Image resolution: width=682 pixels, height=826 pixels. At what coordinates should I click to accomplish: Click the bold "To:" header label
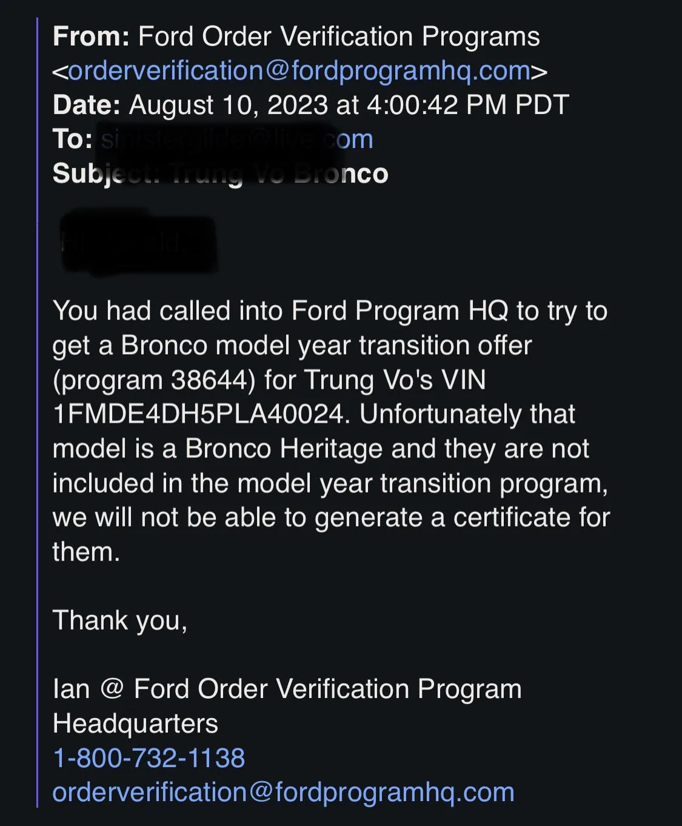[x=73, y=139]
